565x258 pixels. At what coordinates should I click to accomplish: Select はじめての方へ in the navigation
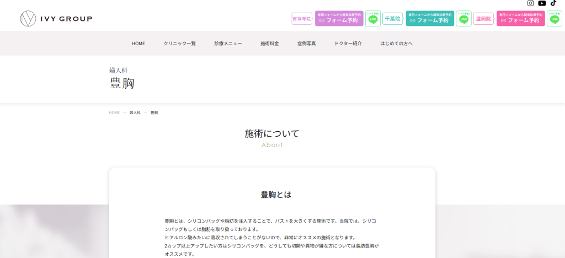(x=396, y=44)
